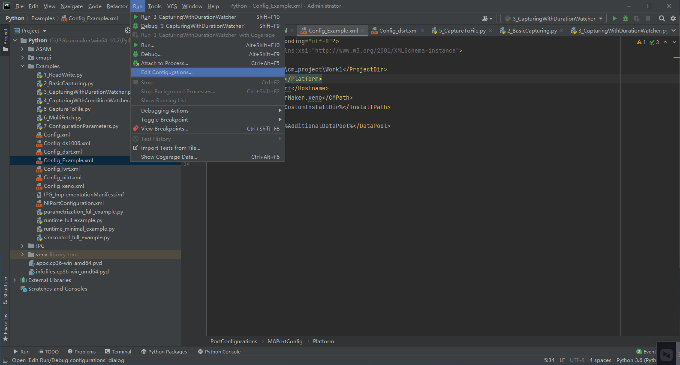Click the UTF-8 encoding status widget
Image resolution: width=680 pixels, height=365 pixels.
577,360
